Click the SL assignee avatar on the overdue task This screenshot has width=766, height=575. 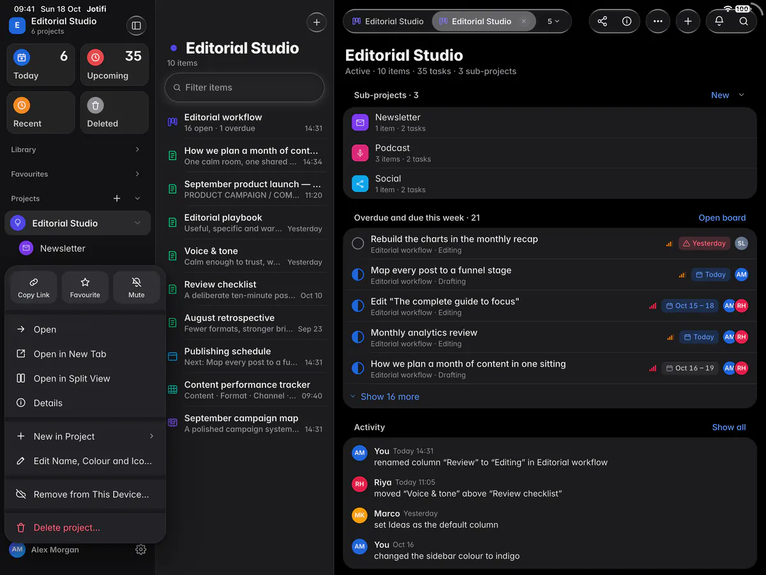741,243
